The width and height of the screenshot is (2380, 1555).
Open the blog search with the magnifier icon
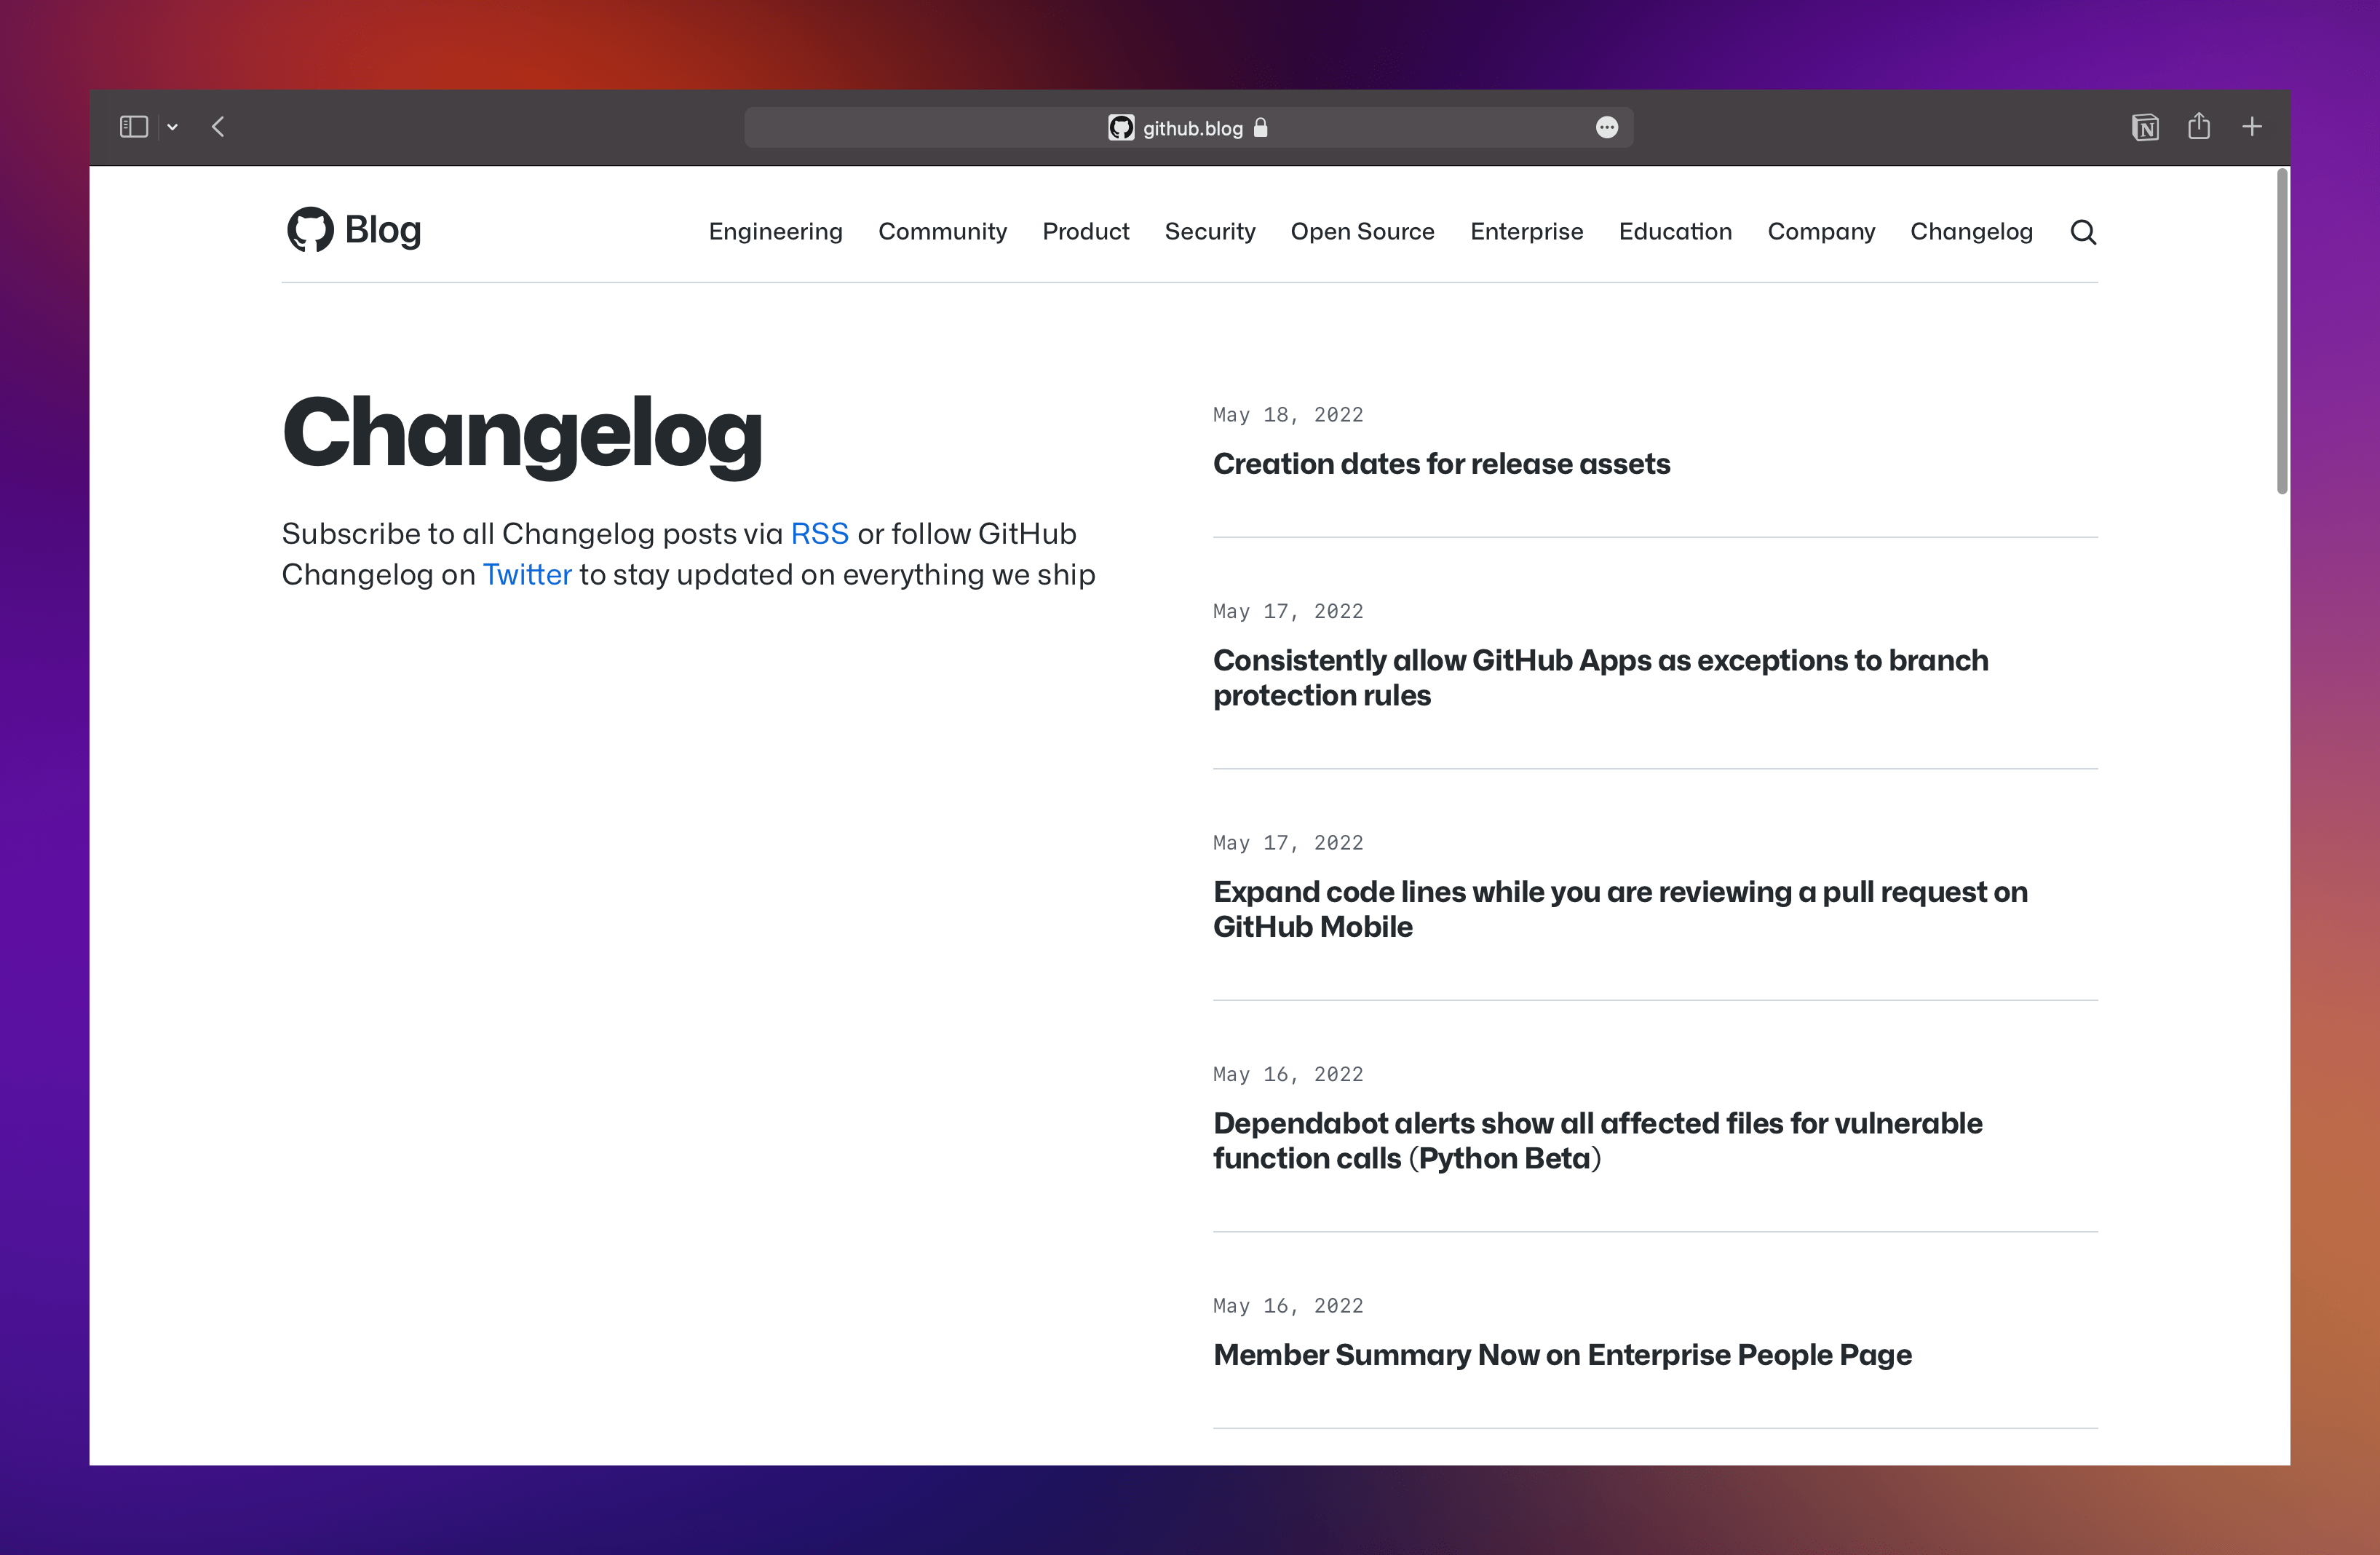pyautogui.click(x=2084, y=231)
